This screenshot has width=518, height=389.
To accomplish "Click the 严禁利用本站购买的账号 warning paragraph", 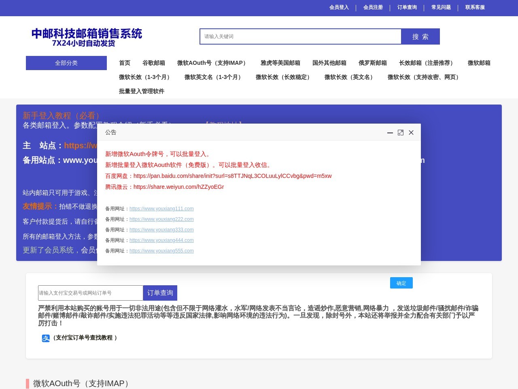I will 258,316.
